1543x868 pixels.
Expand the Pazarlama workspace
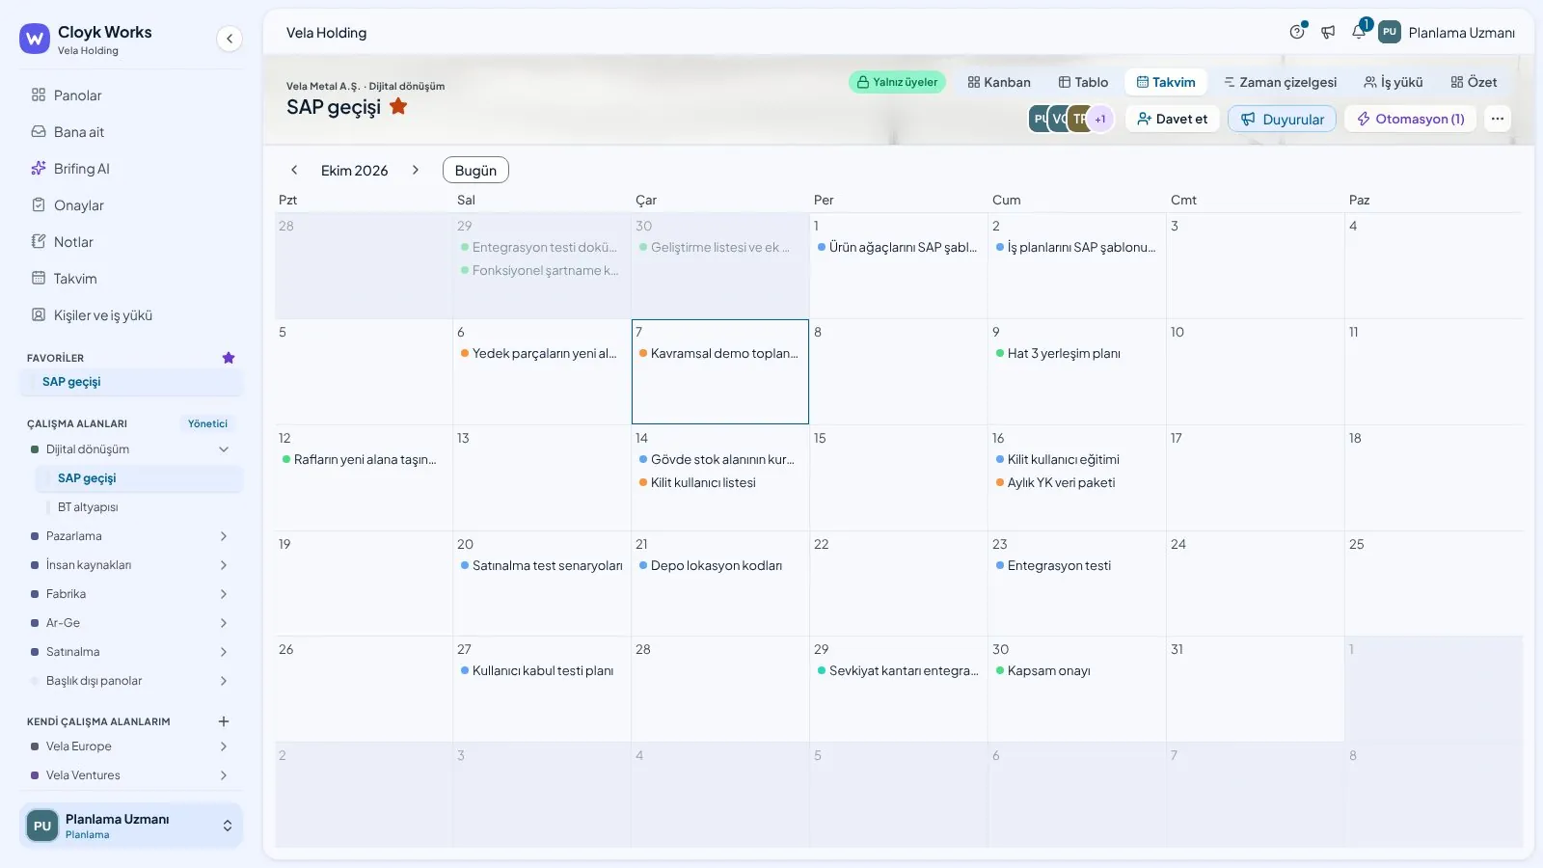click(x=224, y=536)
